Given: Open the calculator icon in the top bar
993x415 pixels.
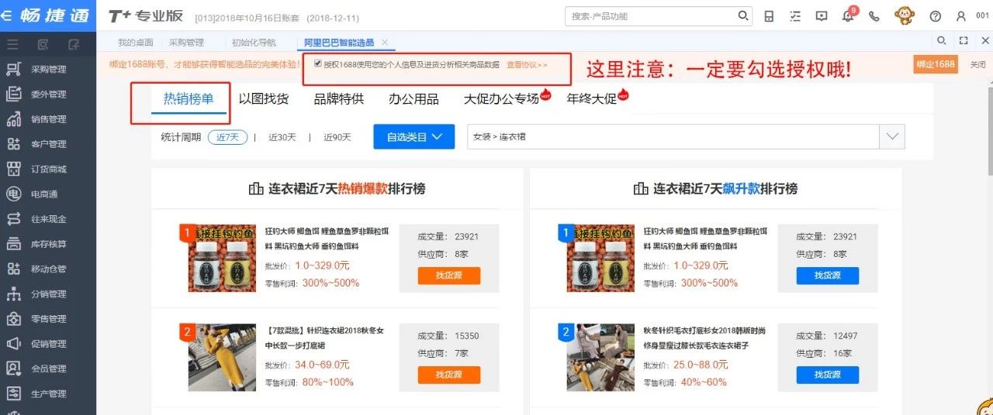Looking at the screenshot, I should 769,16.
